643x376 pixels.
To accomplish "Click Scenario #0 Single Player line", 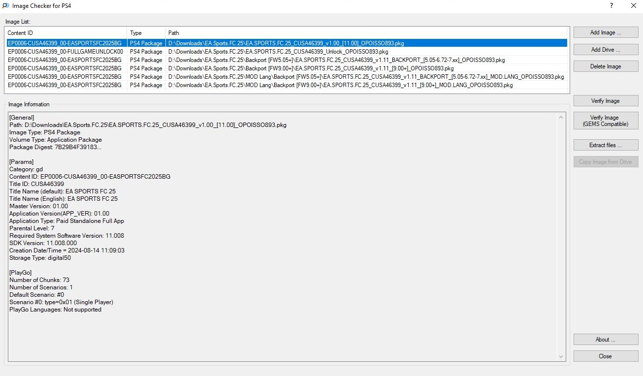I will point(61,302).
